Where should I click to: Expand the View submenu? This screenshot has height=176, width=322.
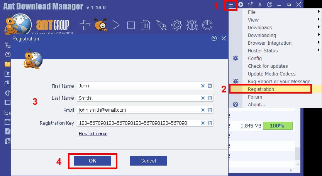275,20
